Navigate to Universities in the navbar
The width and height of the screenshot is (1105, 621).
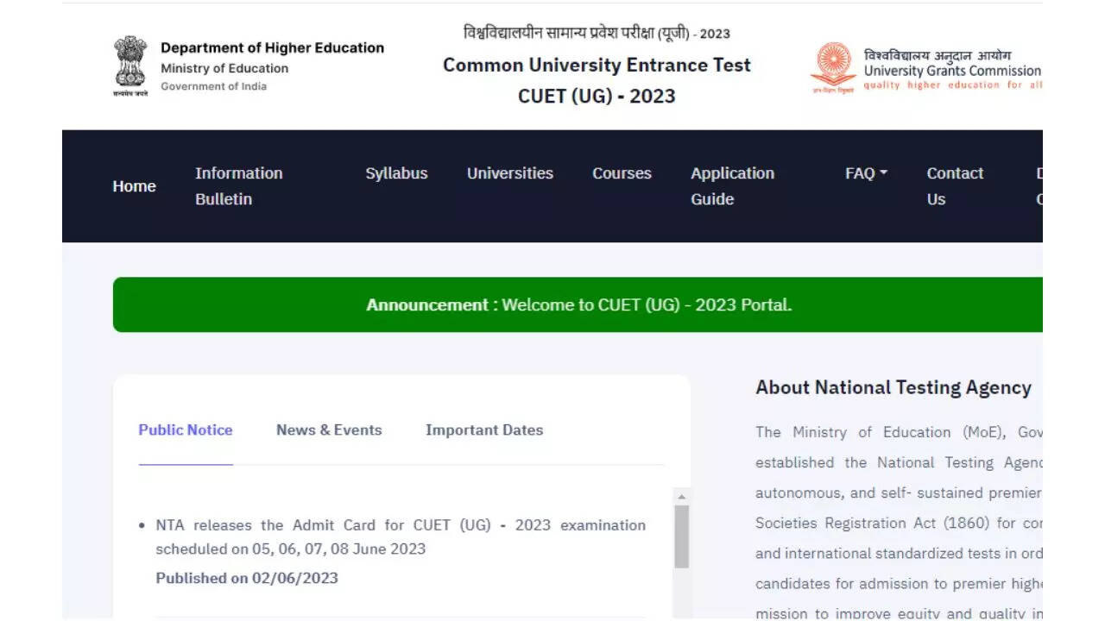click(509, 173)
